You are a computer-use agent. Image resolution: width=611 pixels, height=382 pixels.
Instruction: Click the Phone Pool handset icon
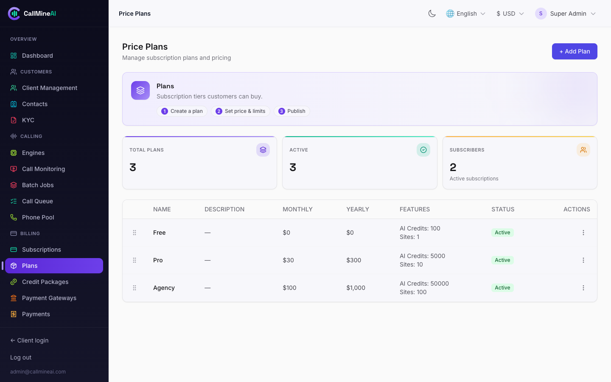click(14, 217)
